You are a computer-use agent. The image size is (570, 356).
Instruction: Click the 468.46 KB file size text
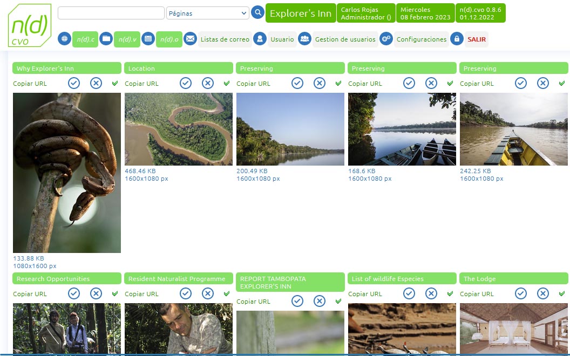click(140, 171)
